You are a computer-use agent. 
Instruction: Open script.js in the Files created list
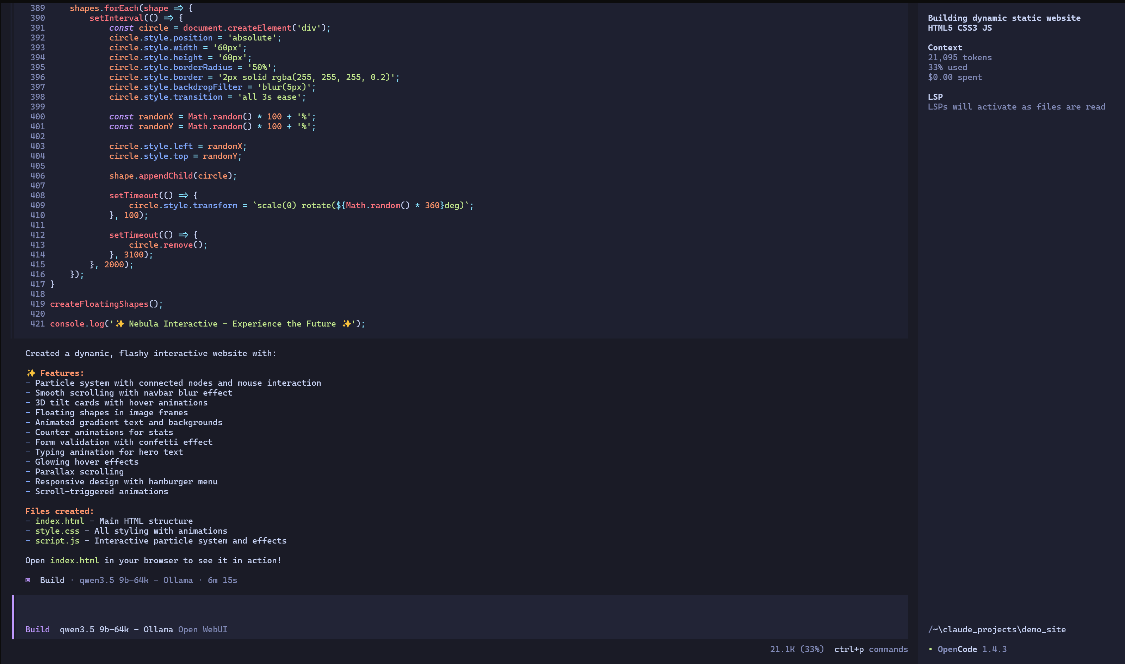57,540
